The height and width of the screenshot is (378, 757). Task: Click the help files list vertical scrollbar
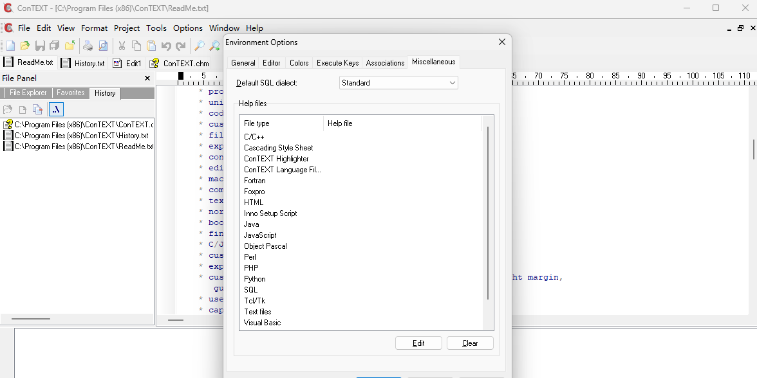tap(488, 213)
